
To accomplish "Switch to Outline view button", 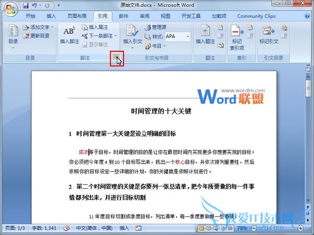I will (223, 228).
